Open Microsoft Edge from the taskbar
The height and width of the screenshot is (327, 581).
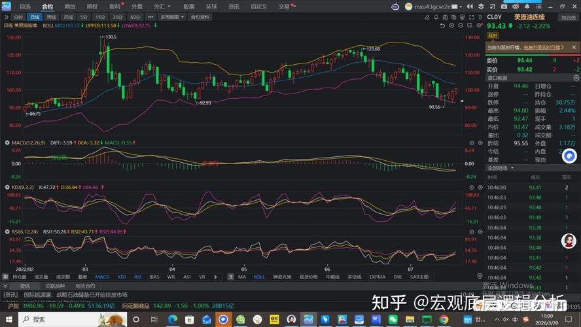(x=173, y=319)
